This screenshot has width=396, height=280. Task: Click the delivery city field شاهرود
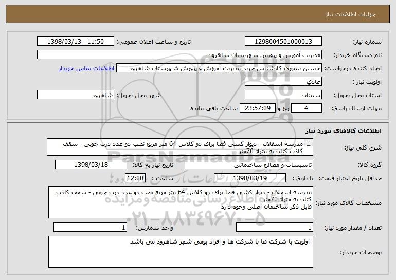click(x=76, y=95)
